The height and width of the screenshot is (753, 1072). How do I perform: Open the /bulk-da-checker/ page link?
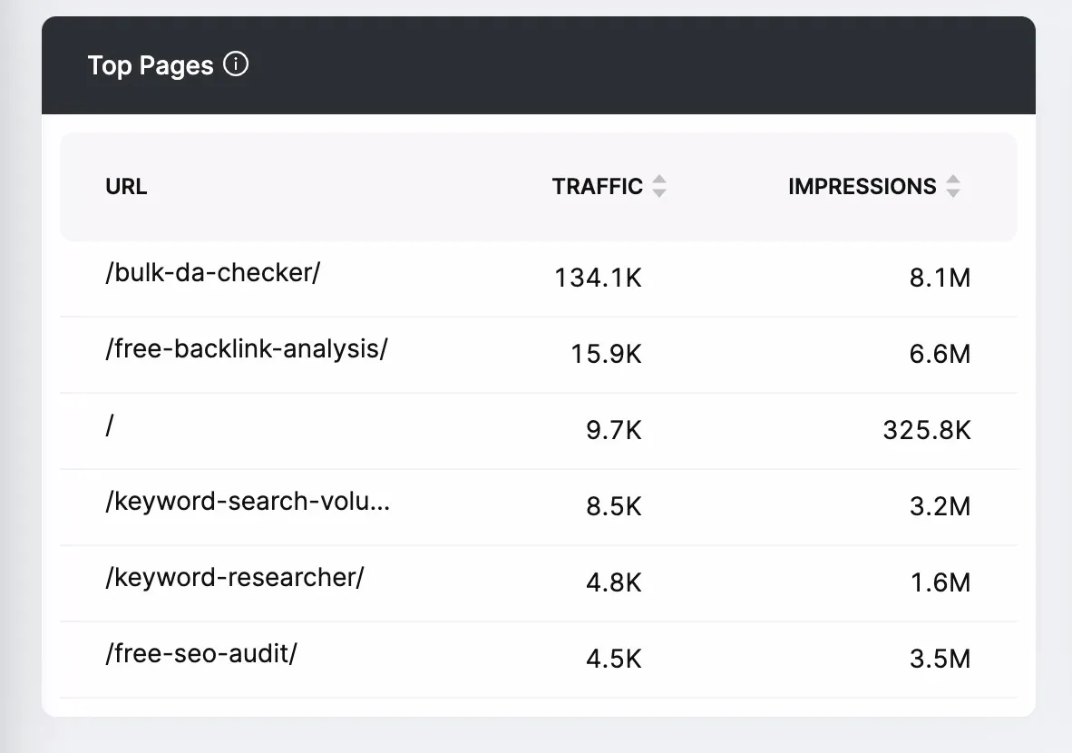tap(212, 273)
